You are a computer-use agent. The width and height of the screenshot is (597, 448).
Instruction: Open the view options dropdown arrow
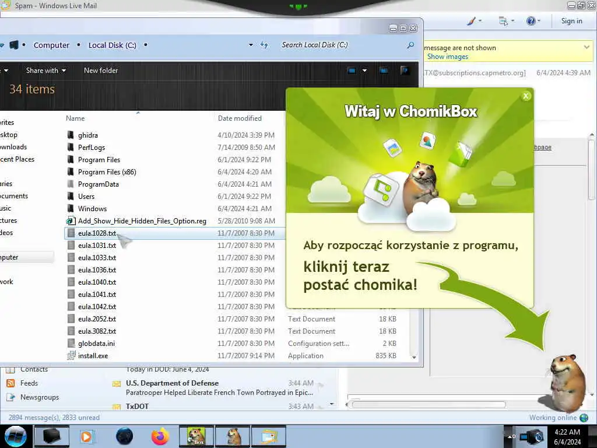pyautogui.click(x=364, y=71)
